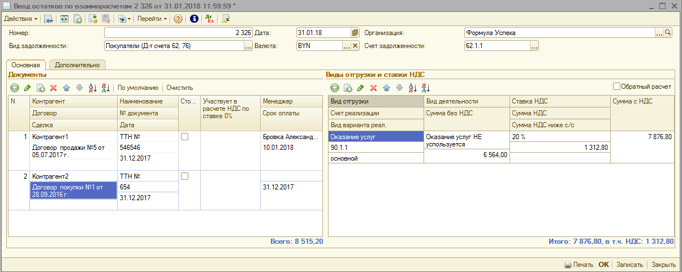682x272 pixels.
Task: Select the Основная tab
Action: (26, 65)
